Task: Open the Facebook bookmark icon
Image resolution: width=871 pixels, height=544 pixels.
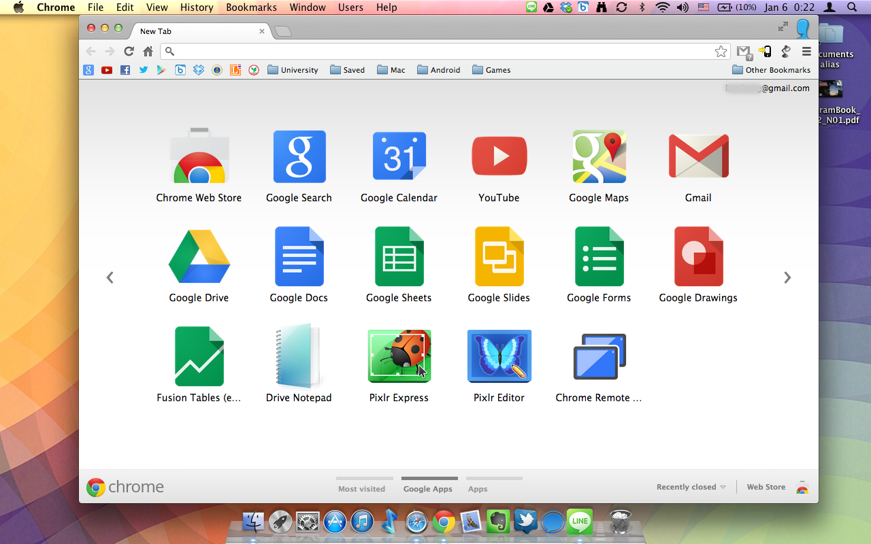Action: [x=125, y=70]
